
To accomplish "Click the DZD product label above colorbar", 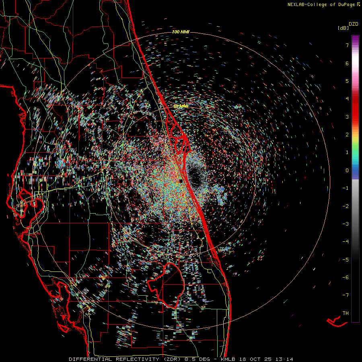I will (x=354, y=24).
